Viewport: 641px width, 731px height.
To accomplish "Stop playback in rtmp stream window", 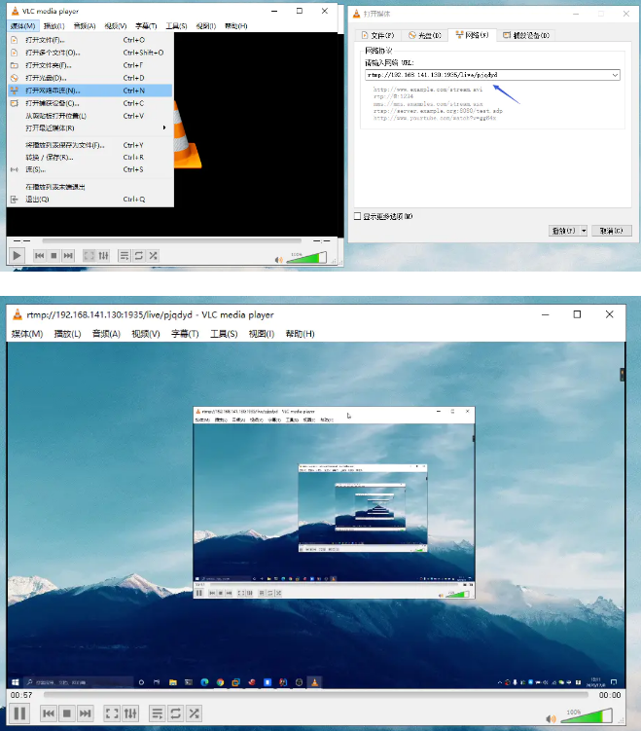I will coord(66,713).
